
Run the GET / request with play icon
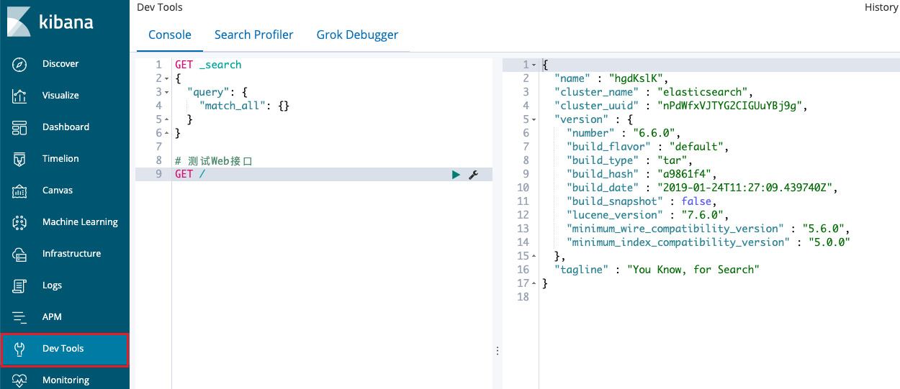(456, 175)
